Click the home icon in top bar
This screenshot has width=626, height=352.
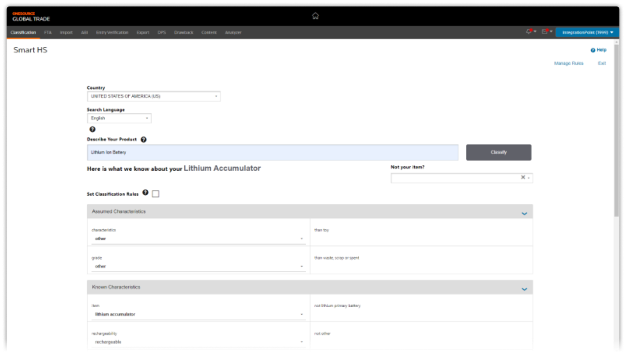pos(315,16)
